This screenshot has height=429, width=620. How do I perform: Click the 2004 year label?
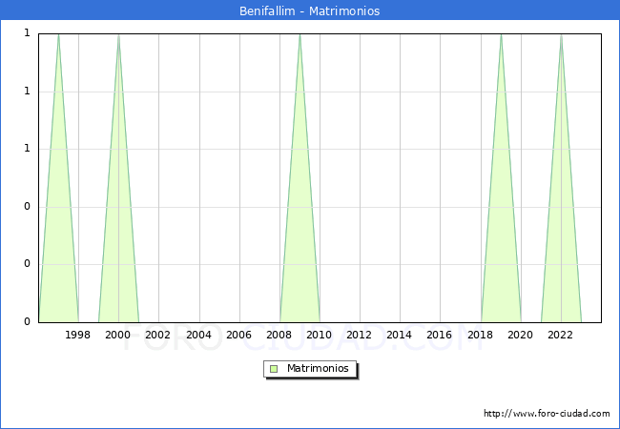(198, 335)
